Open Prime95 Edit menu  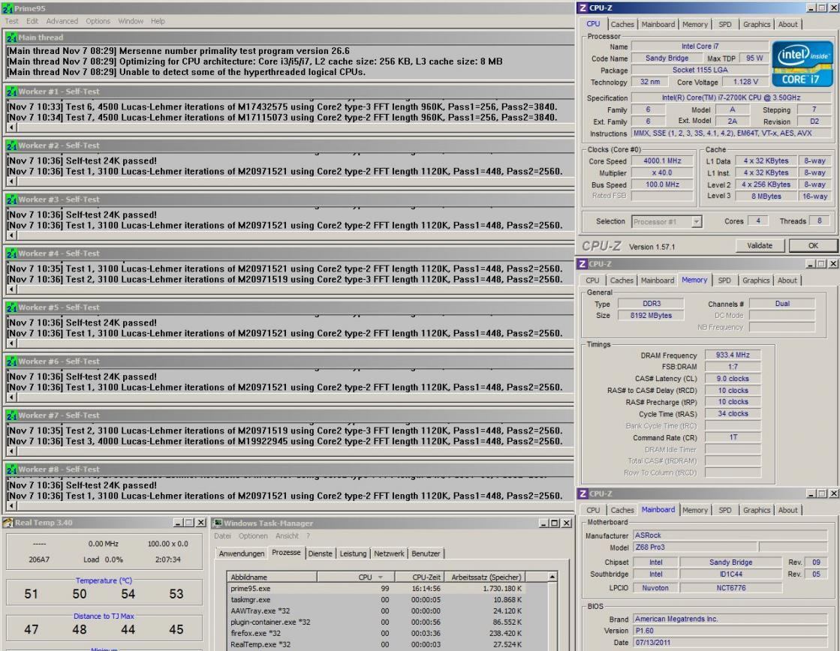coord(32,22)
